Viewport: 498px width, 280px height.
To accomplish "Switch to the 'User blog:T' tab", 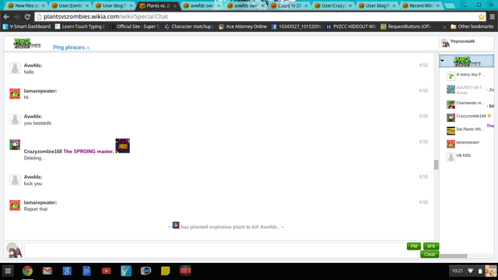I will 114,5.
